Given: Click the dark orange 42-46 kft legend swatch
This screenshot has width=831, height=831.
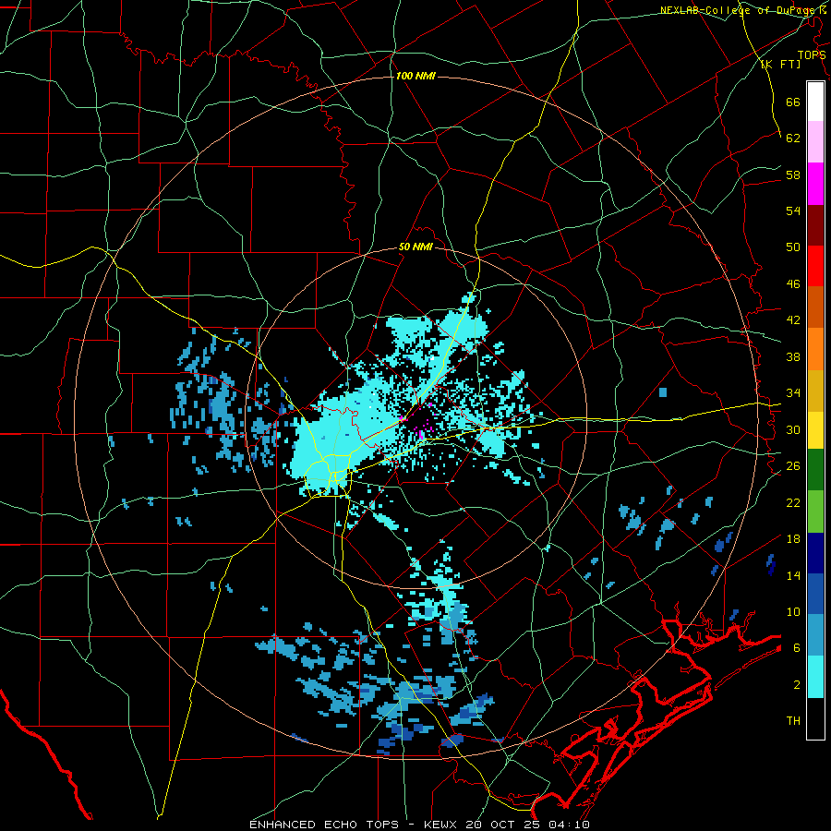Looking at the screenshot, I should tap(815, 307).
